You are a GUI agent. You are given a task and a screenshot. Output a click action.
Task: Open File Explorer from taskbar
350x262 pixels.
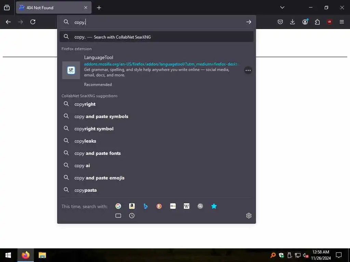[x=42, y=255]
